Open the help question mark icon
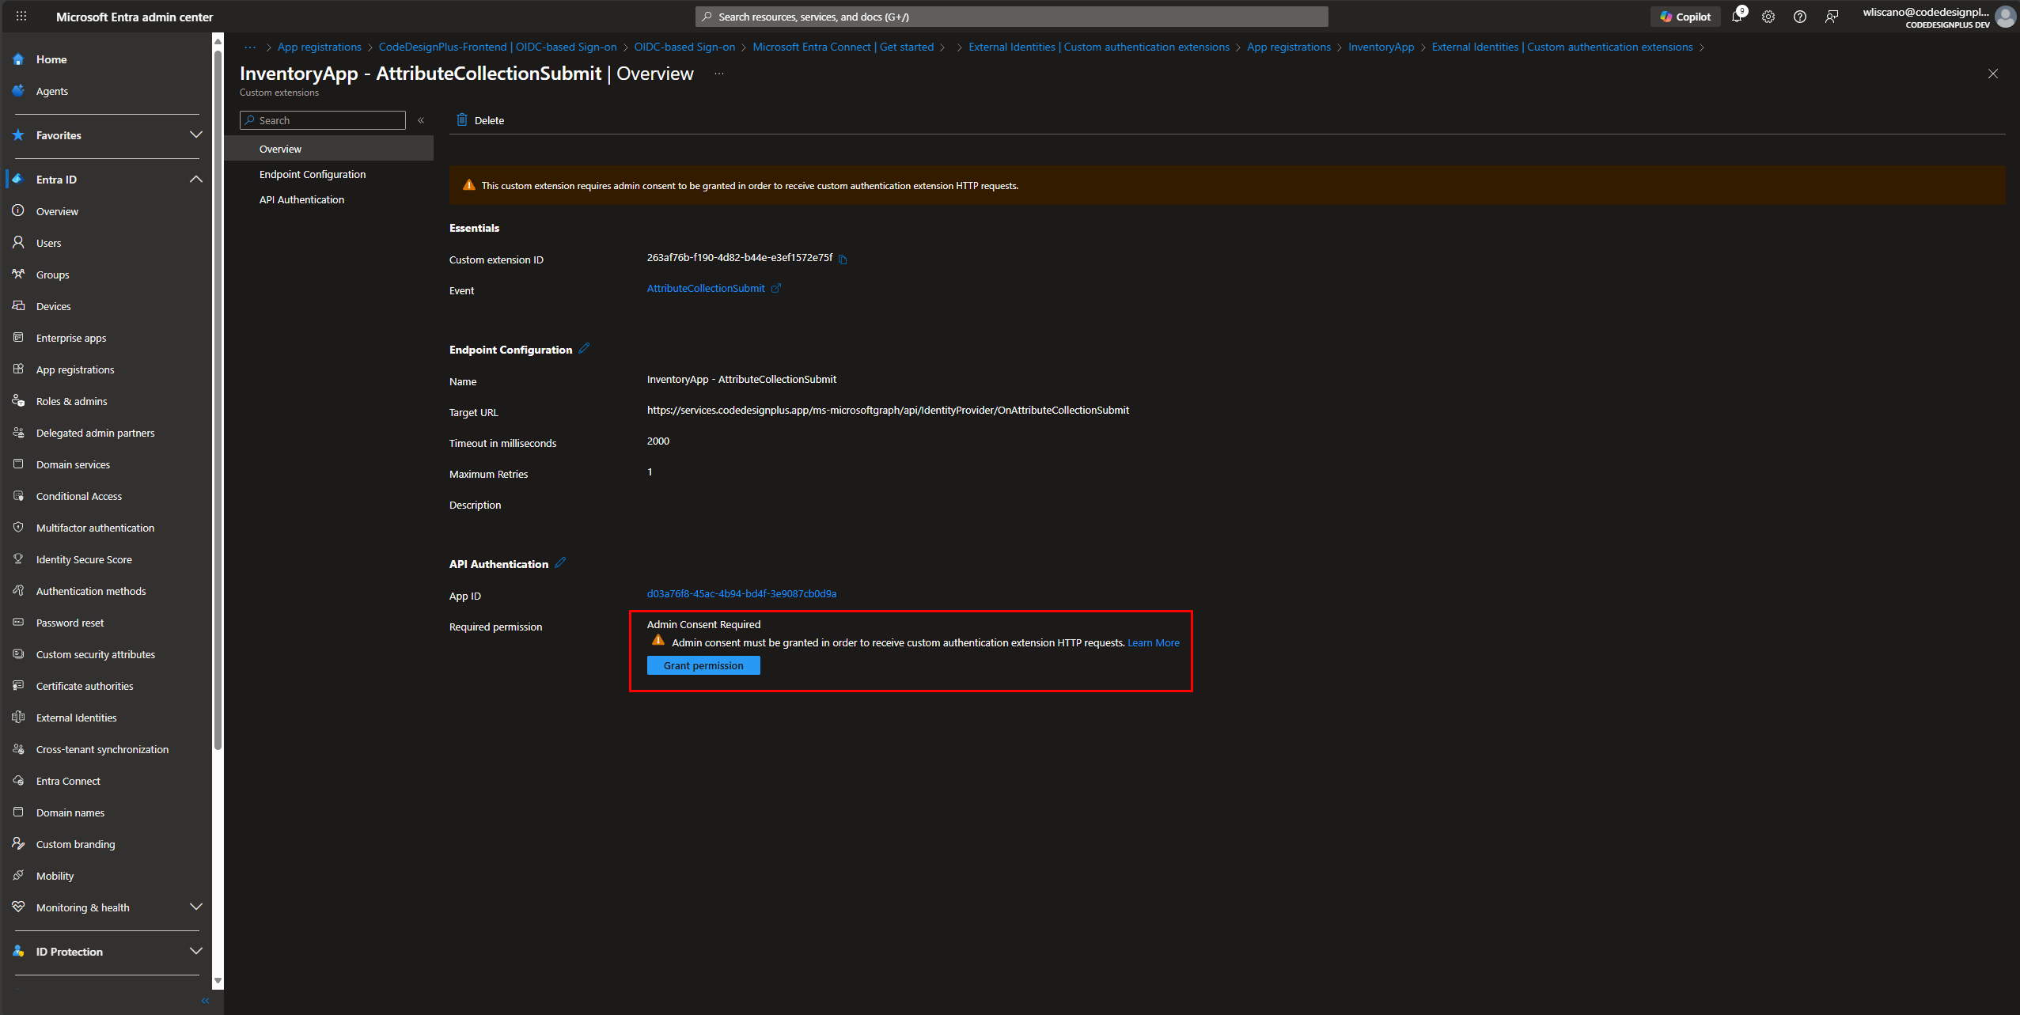Image resolution: width=2020 pixels, height=1015 pixels. click(x=1800, y=17)
